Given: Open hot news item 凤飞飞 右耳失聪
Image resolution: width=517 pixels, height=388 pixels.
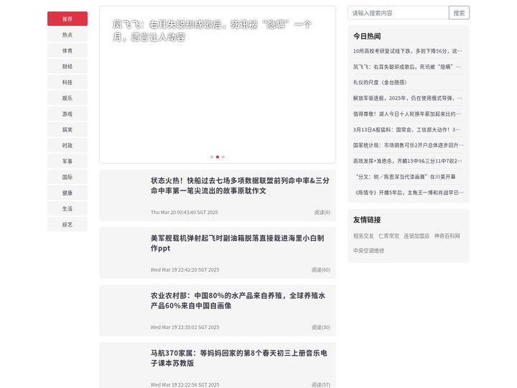Looking at the screenshot, I should point(408,67).
